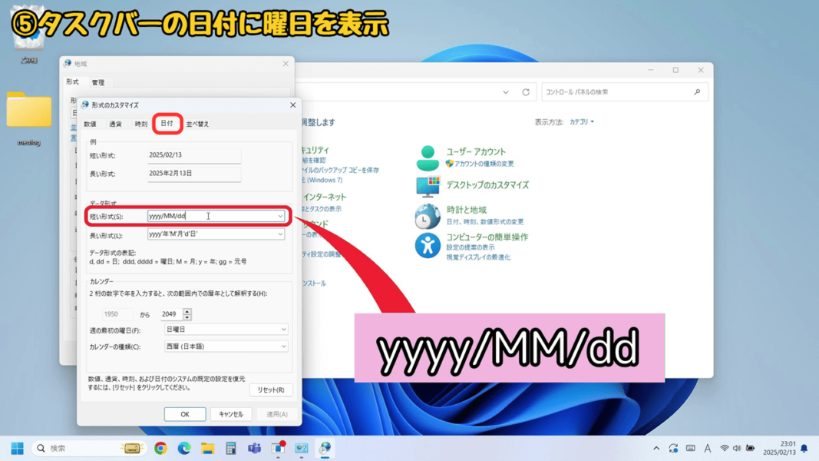This screenshot has width=819, height=461.
Task: Open the 週の最初の曜日 dropdown
Action: click(x=226, y=329)
